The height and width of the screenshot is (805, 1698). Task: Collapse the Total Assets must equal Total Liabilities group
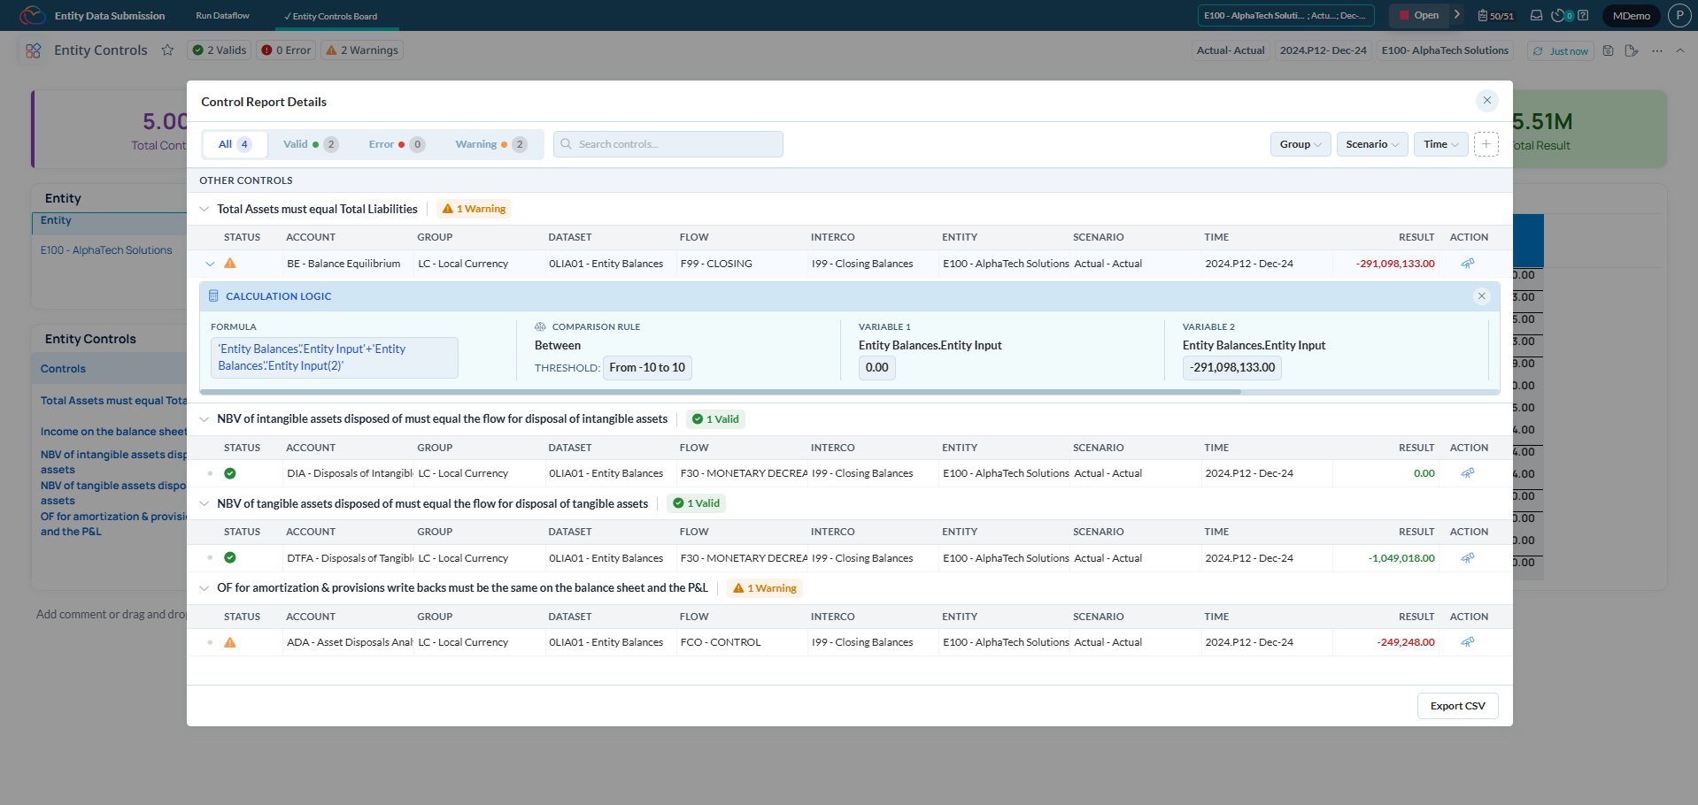click(x=205, y=210)
